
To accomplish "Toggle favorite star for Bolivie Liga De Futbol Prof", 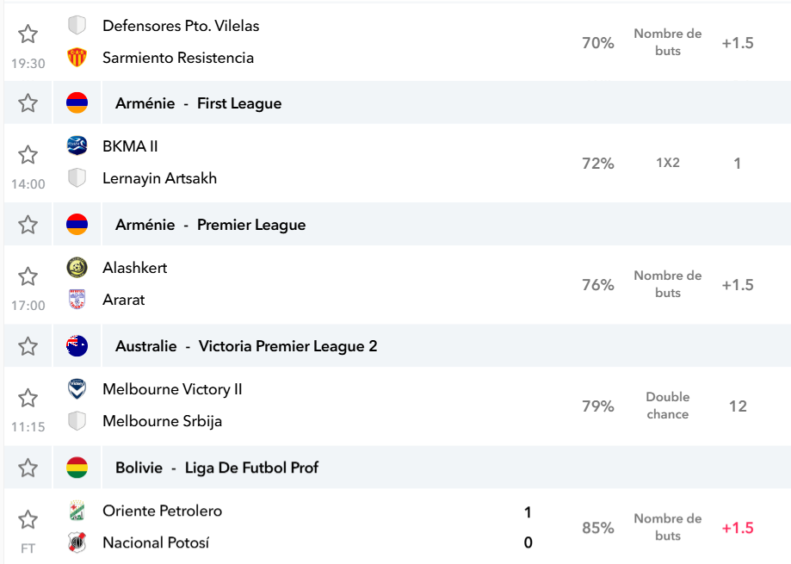I will coord(28,468).
